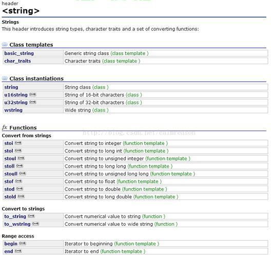This screenshot has height=257, width=271.
Task: Follow the stoul function link
Action: [10, 158]
